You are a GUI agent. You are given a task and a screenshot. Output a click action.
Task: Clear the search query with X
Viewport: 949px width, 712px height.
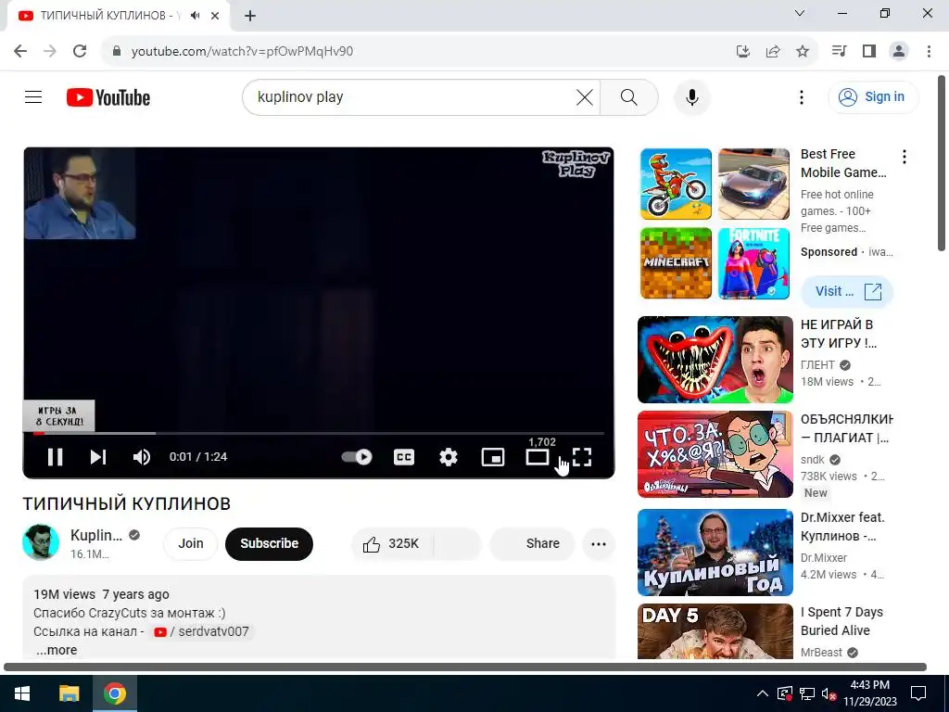tap(584, 96)
